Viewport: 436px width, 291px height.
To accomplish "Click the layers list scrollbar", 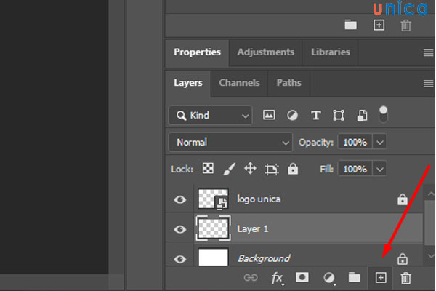I will [x=430, y=224].
